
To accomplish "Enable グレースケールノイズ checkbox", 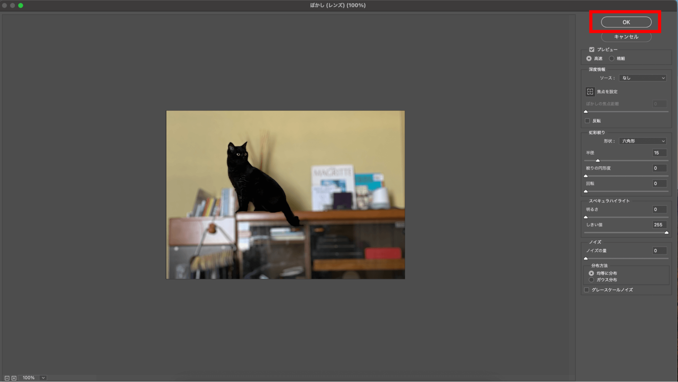I will (586, 290).
